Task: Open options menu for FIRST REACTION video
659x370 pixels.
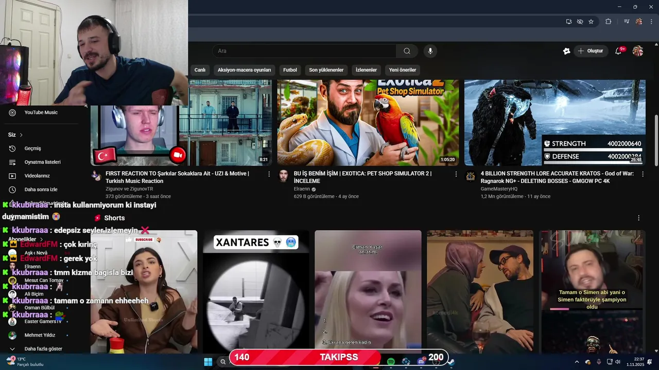Action: (269, 174)
